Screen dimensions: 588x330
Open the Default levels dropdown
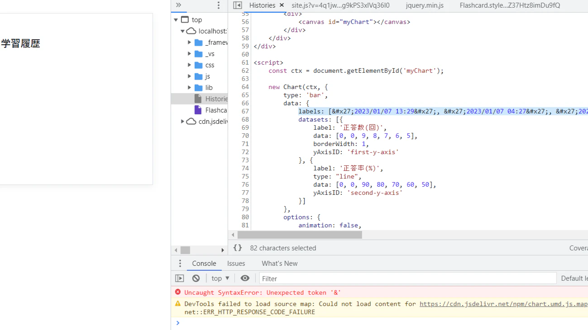click(574, 278)
